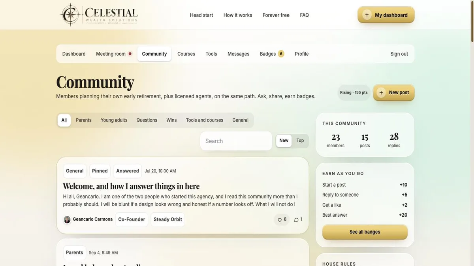Filter posts by the Parents category tab
Image resolution: width=474 pixels, height=266 pixels.
[84, 120]
